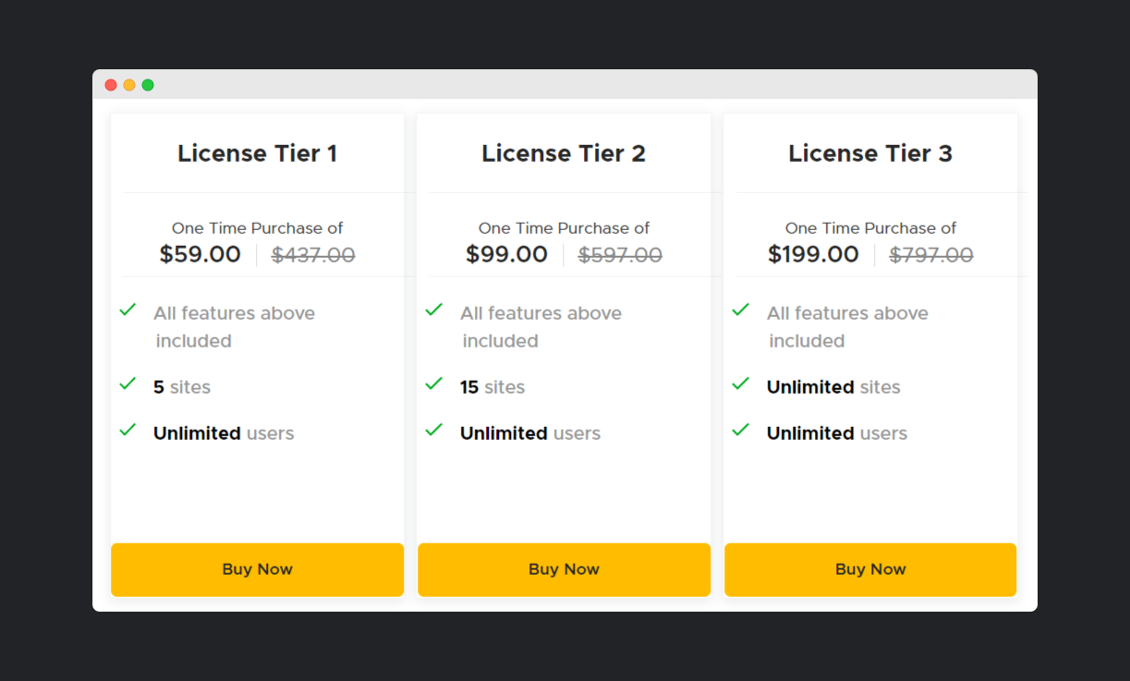Click the $199.00 price

coord(813,254)
